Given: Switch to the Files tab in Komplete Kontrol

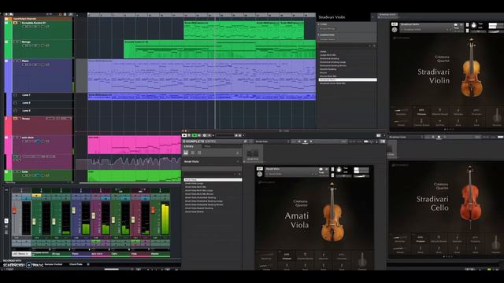Looking at the screenshot, I should click(207, 146).
